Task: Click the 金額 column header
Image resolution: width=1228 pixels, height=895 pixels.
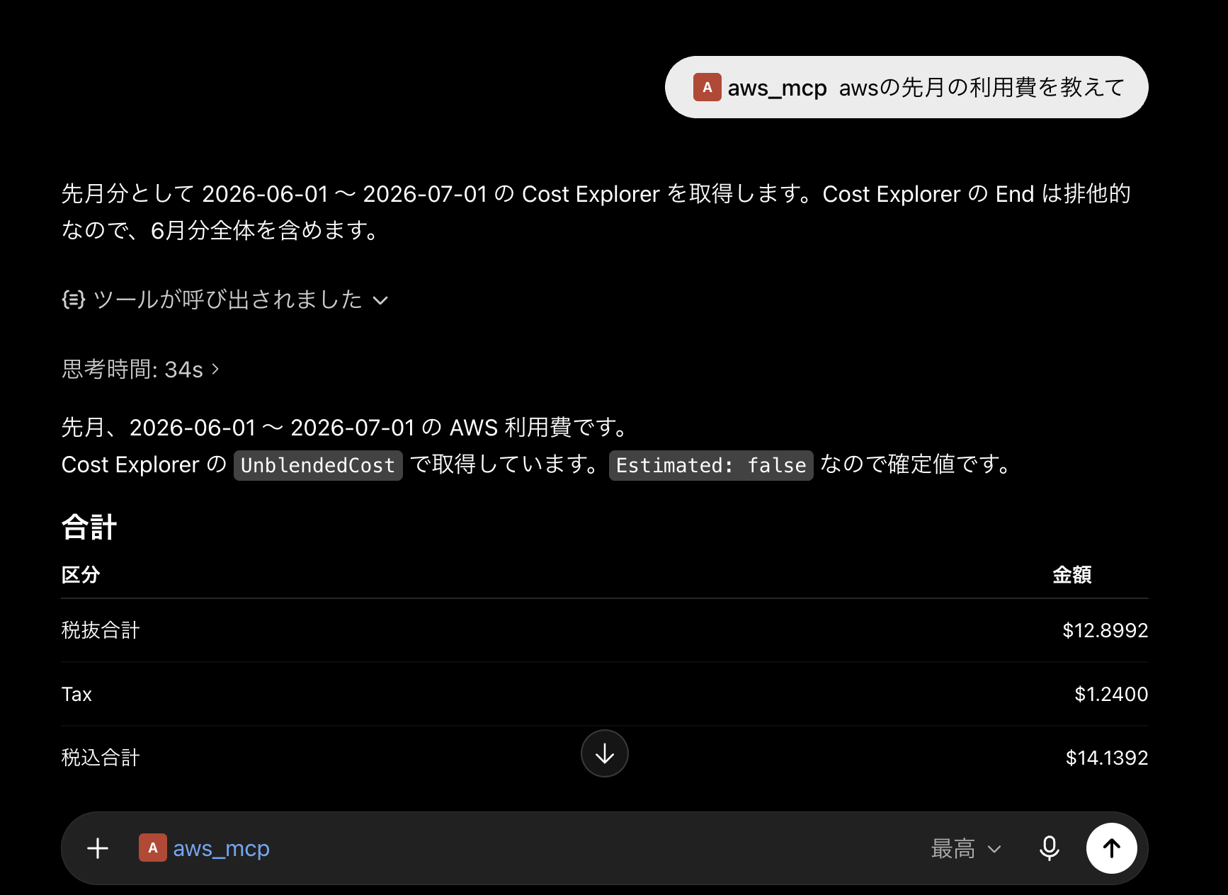Action: [1071, 574]
